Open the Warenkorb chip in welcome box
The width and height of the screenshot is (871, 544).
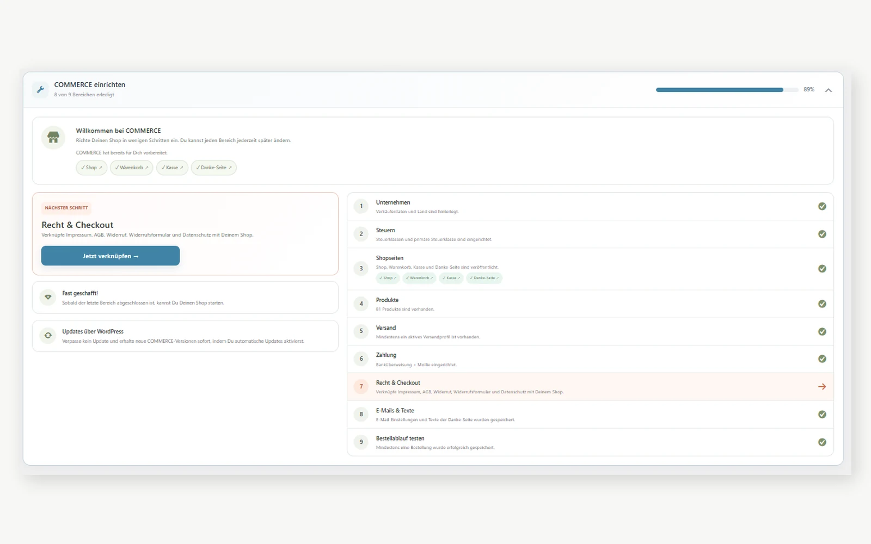pyautogui.click(x=131, y=168)
